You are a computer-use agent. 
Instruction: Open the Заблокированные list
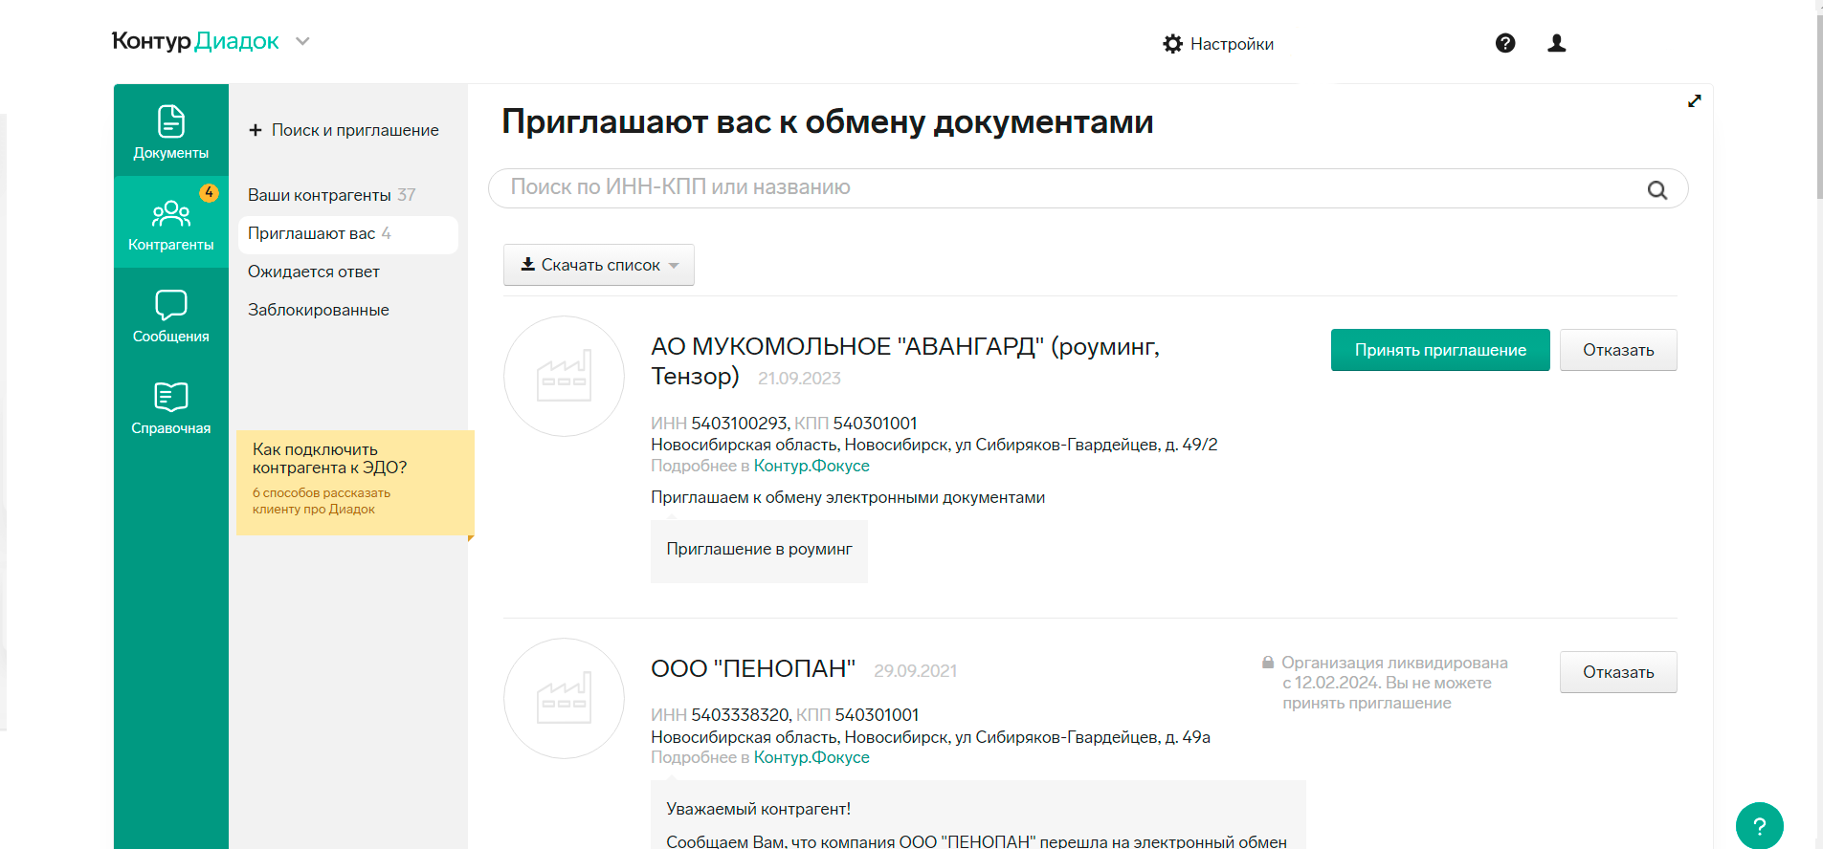[319, 310]
